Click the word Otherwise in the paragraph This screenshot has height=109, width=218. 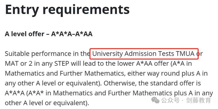120,83
